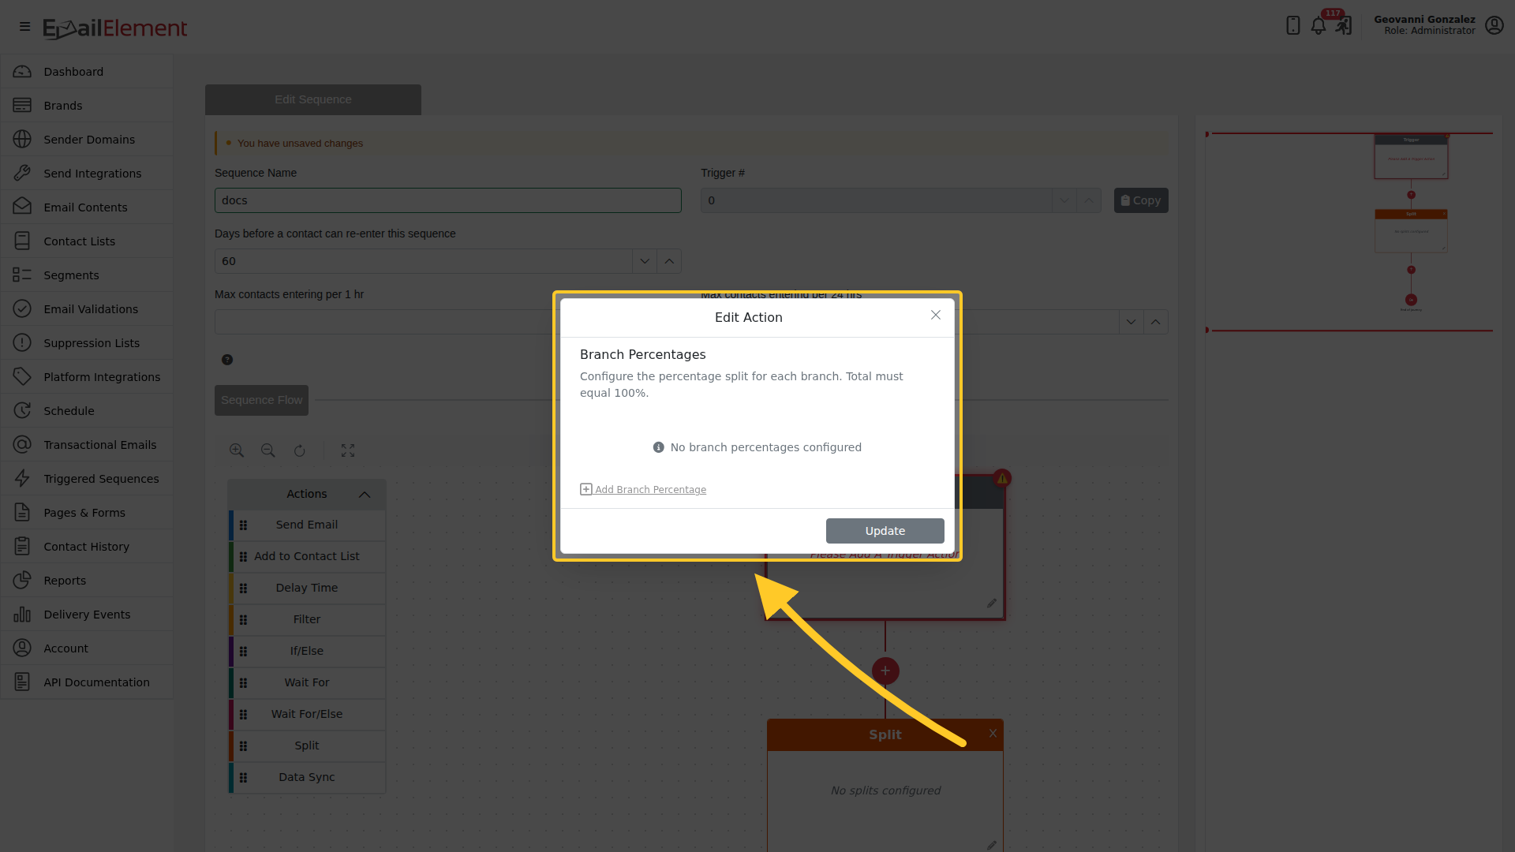The width and height of the screenshot is (1515, 852).
Task: Open API Documentation page
Action: point(87,682)
